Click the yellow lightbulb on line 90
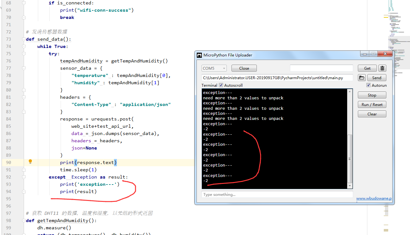410x235 pixels. point(30,162)
